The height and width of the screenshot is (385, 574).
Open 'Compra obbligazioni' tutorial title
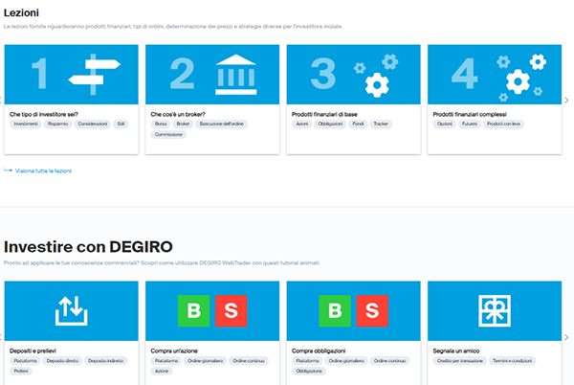pos(319,351)
